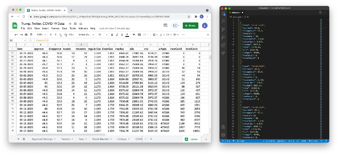Click the More toolbar options ellipsis

[183, 35]
